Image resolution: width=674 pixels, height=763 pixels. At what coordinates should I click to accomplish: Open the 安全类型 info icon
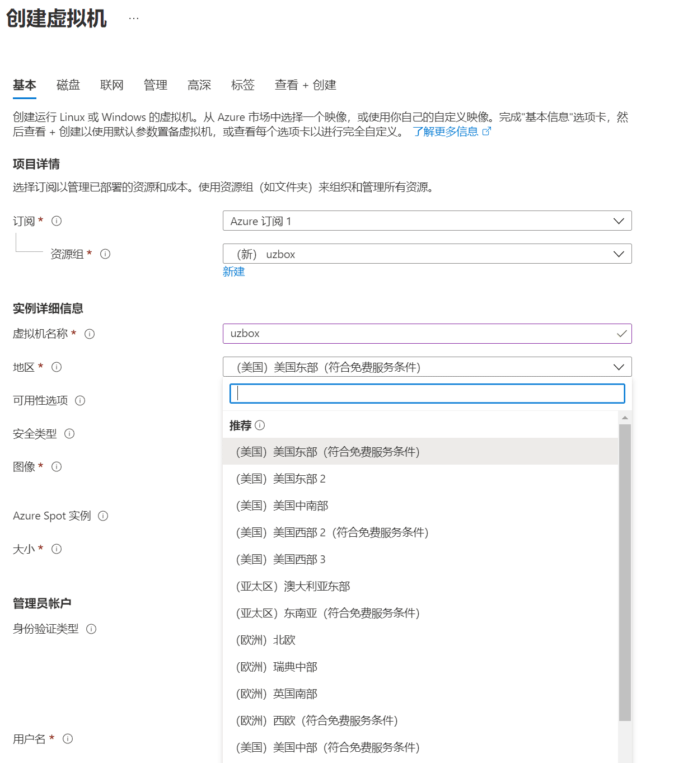[x=69, y=433]
